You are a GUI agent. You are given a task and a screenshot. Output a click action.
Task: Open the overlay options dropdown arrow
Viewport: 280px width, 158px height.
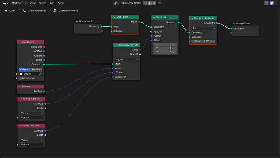tap(276, 3)
